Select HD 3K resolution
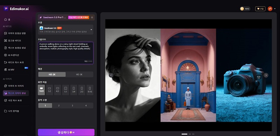The height and width of the screenshot is (136, 280). [79, 74]
